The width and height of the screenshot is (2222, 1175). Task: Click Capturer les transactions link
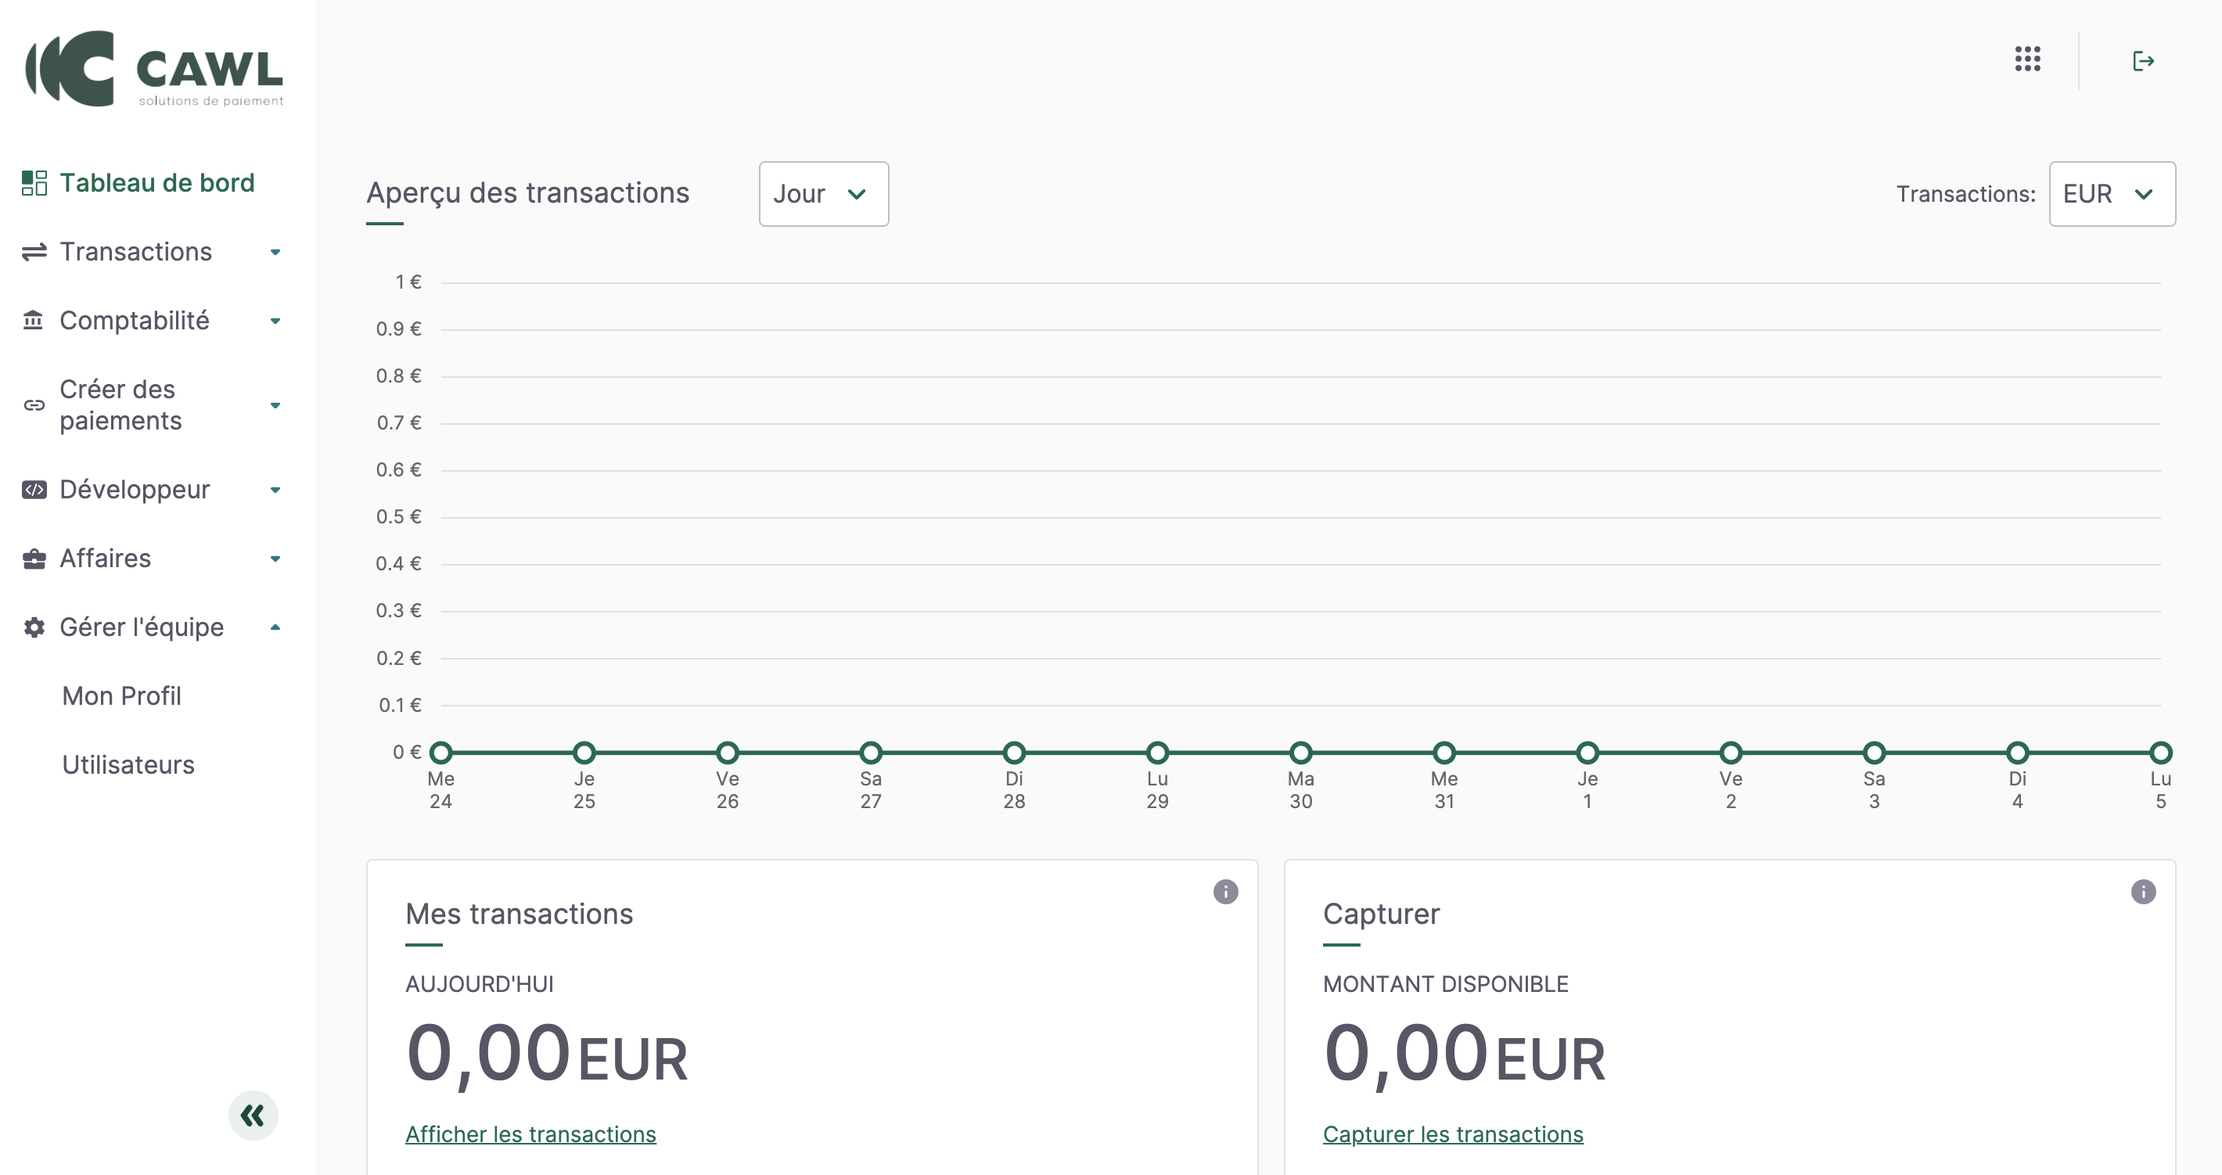[x=1453, y=1134]
